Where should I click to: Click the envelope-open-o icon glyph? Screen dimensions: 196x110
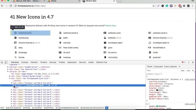tap(150, 43)
